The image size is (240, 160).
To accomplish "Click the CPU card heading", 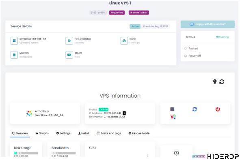I will [92, 148].
